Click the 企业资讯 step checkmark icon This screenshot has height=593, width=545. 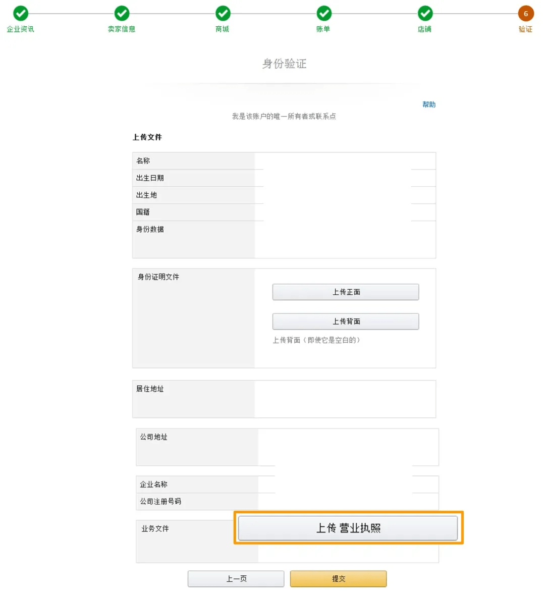click(x=21, y=13)
